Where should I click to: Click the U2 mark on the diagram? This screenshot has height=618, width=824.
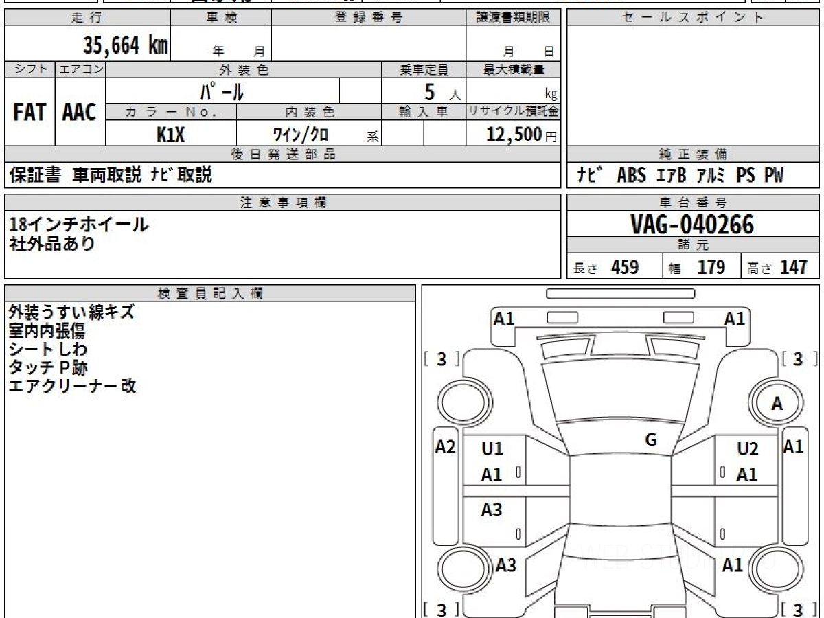tap(747, 449)
